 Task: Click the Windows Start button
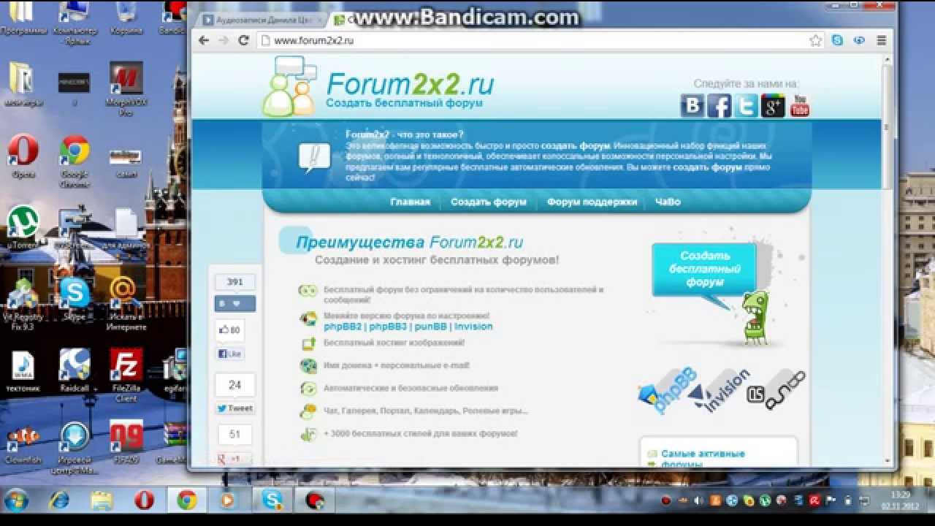point(16,500)
